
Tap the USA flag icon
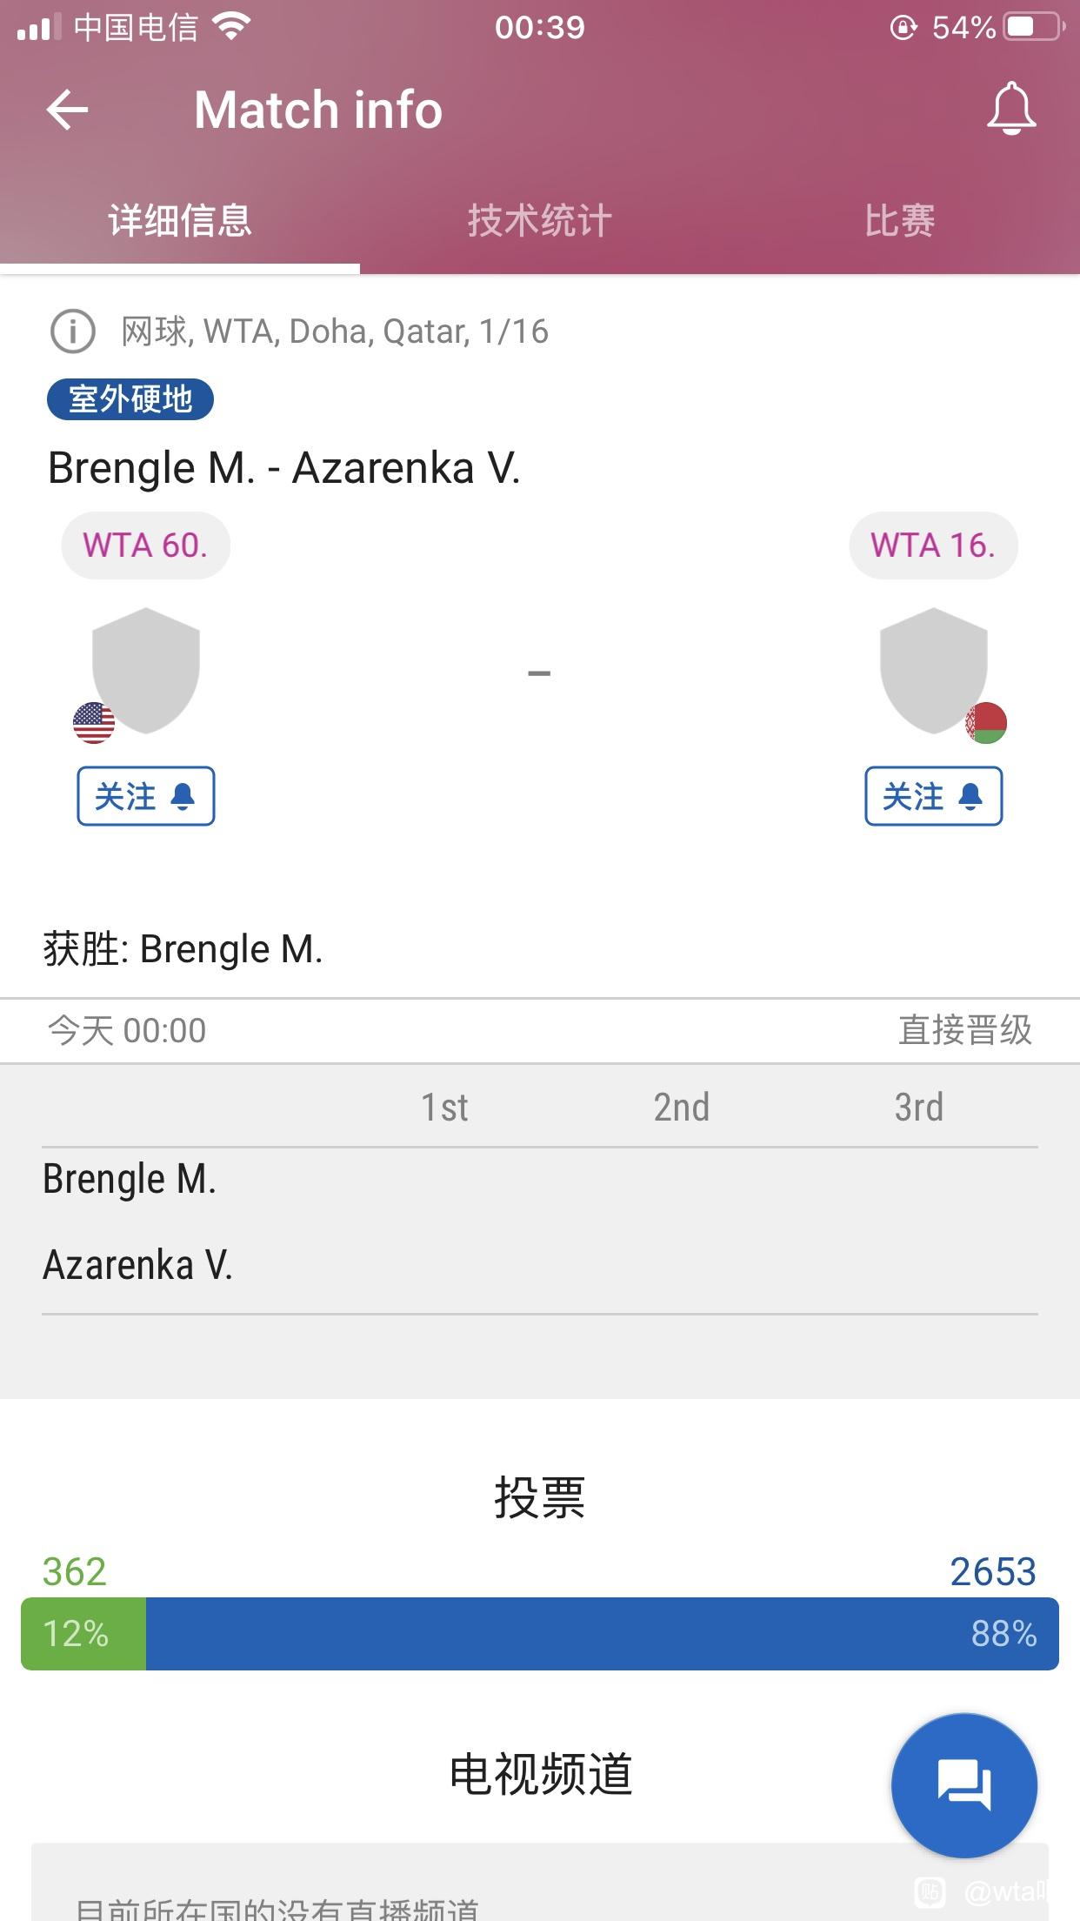pyautogui.click(x=94, y=723)
